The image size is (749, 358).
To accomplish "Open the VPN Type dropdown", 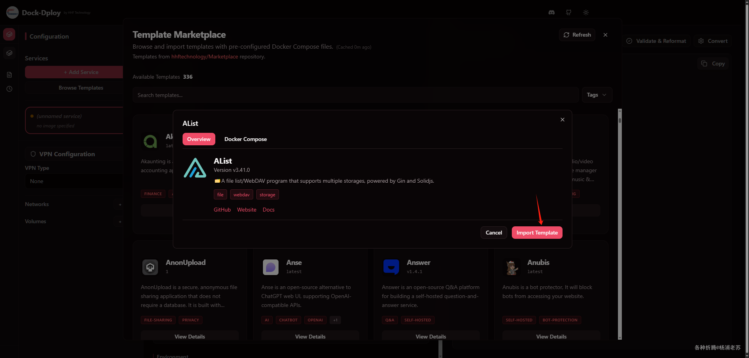I will [74, 181].
